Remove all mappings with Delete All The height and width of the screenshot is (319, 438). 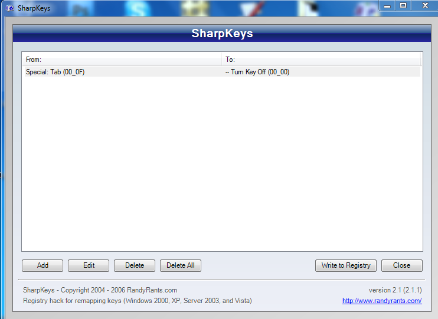pyautogui.click(x=181, y=265)
